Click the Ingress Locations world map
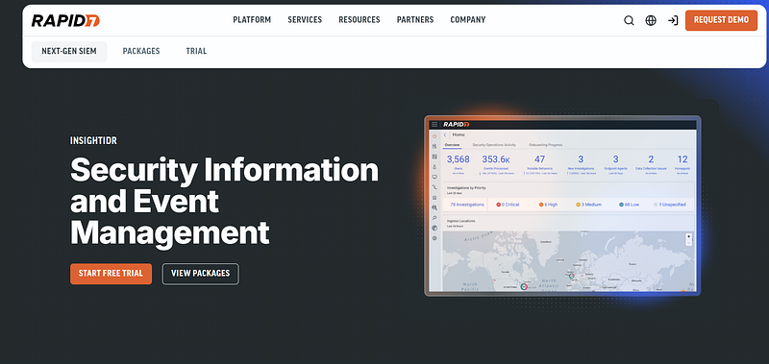This screenshot has height=364, width=769. (x=568, y=261)
